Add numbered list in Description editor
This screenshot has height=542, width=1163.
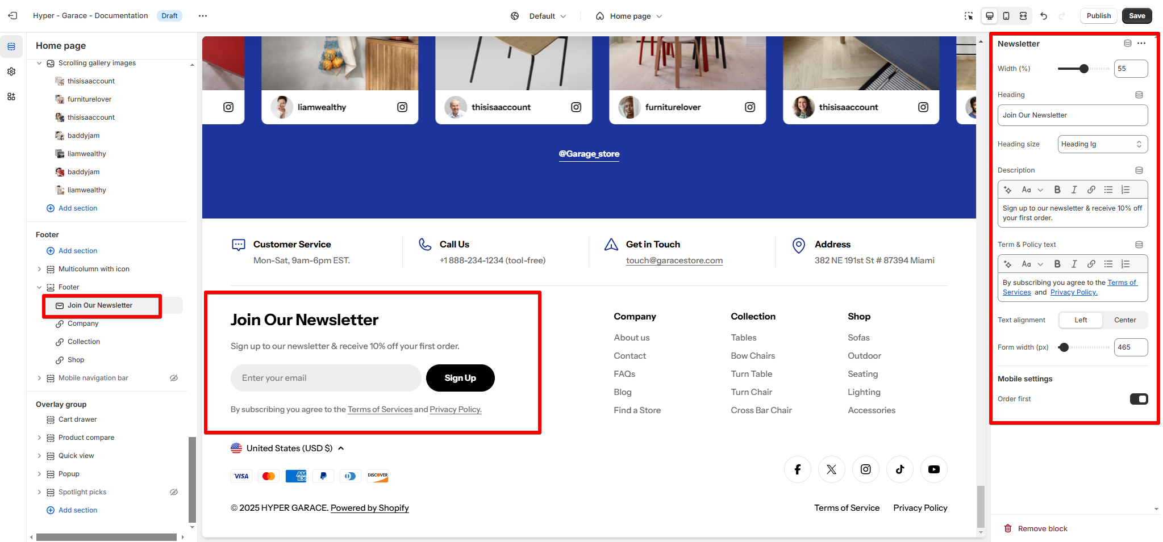pos(1126,190)
